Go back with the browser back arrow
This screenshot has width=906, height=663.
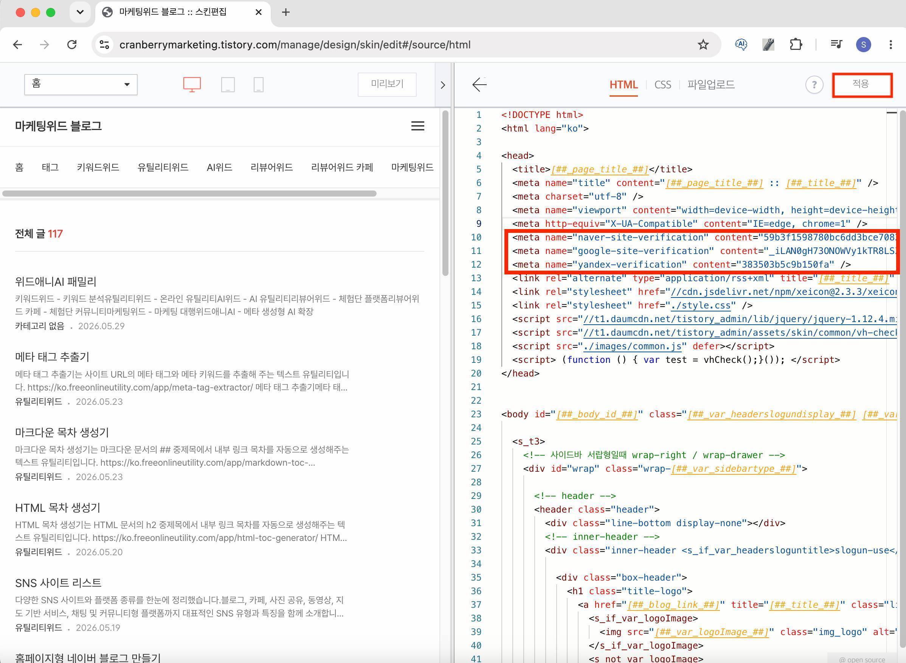18,45
